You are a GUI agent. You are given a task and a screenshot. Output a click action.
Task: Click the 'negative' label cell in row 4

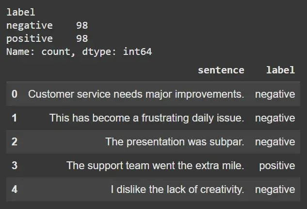click(x=275, y=190)
